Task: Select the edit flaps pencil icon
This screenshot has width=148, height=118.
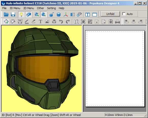Action: click(27, 22)
